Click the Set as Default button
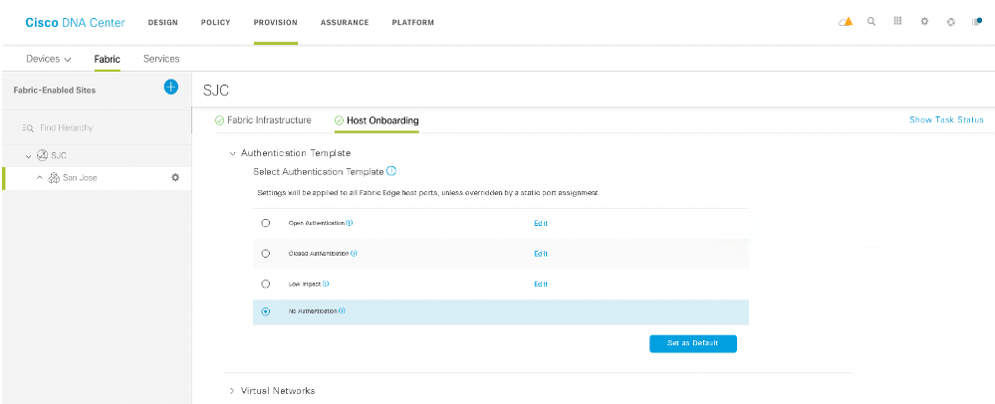The width and height of the screenshot is (995, 404). click(693, 343)
